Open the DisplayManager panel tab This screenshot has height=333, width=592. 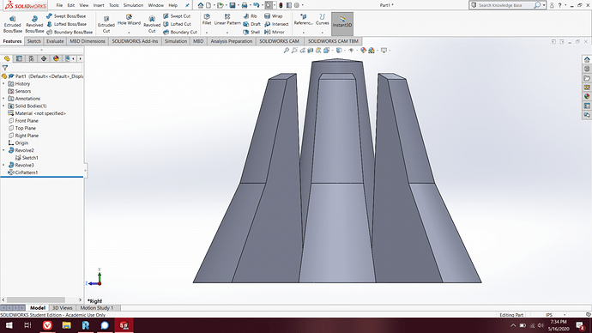56,58
